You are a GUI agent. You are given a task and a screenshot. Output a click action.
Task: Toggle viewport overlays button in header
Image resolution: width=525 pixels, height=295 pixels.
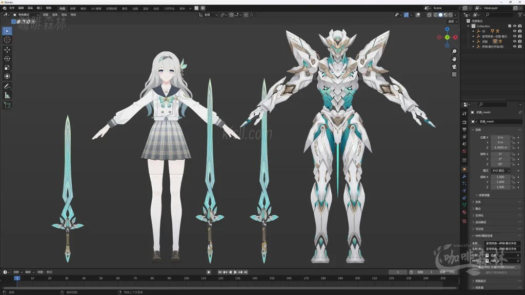(418, 15)
